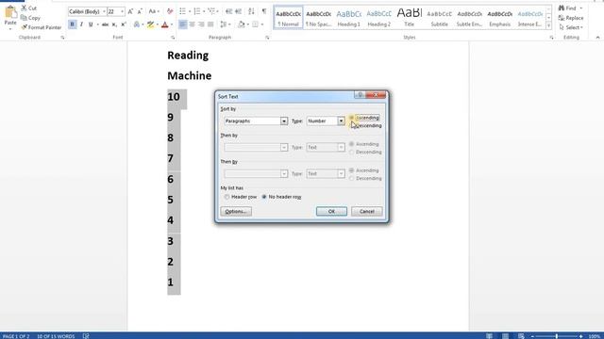Align text right
The height and width of the screenshot is (339, 604).
coord(201,24)
